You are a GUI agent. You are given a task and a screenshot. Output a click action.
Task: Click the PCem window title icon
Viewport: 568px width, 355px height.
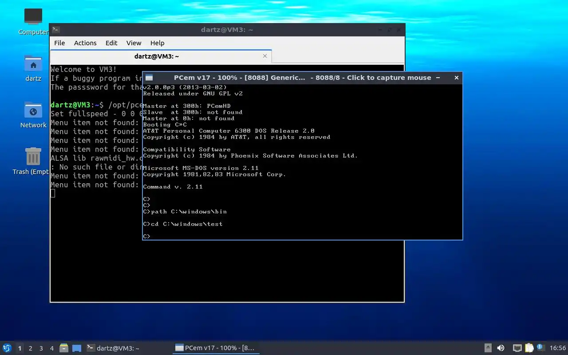(149, 78)
